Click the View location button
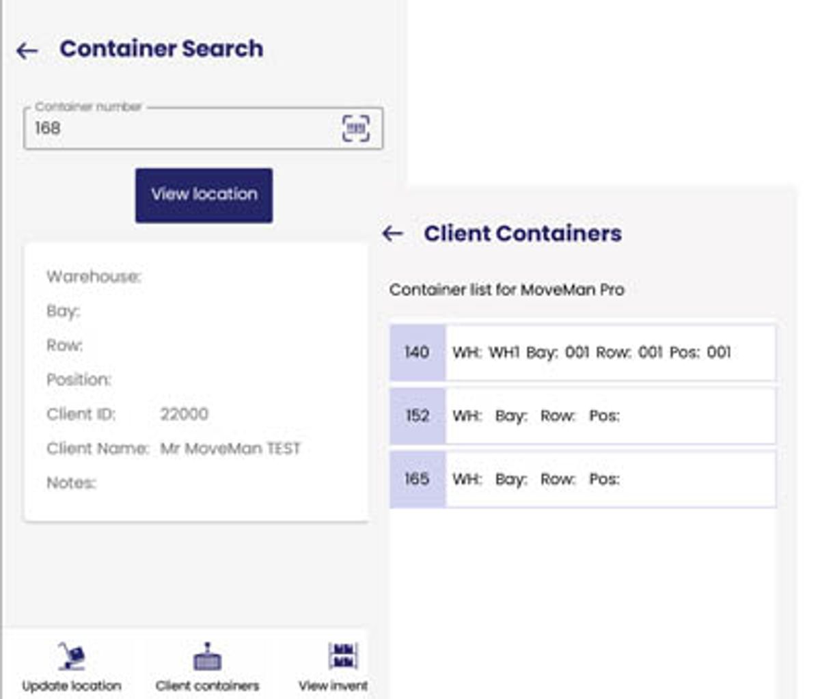 [204, 195]
